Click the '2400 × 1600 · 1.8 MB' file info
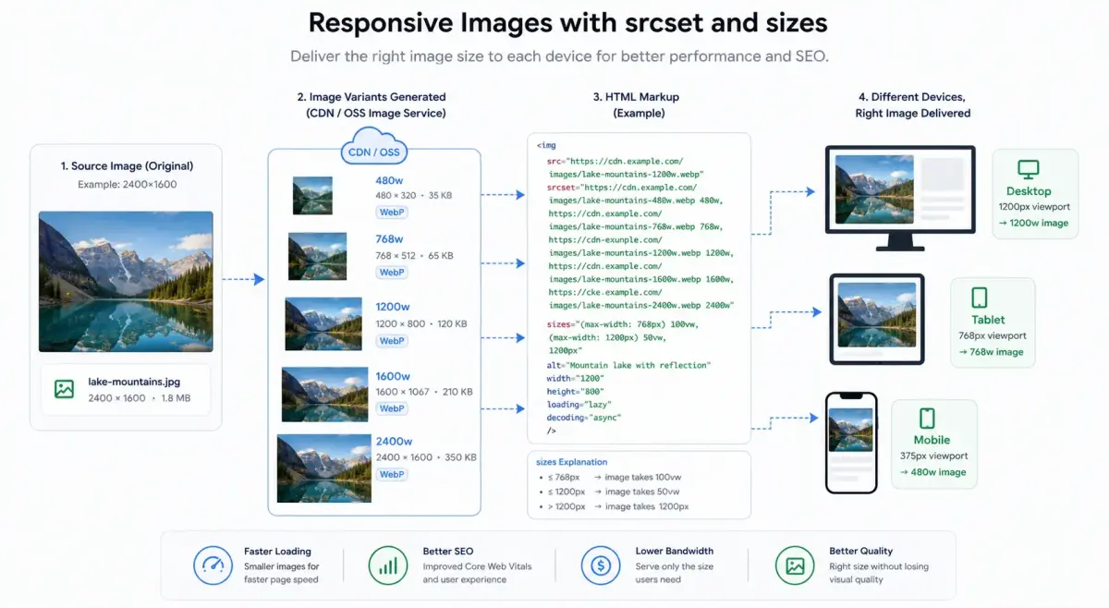The width and height of the screenshot is (1109, 608). 140,398
